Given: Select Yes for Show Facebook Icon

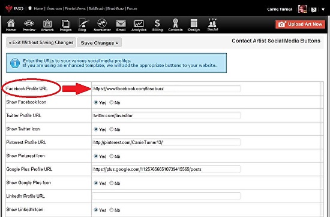Looking at the screenshot, I should tap(96, 102).
